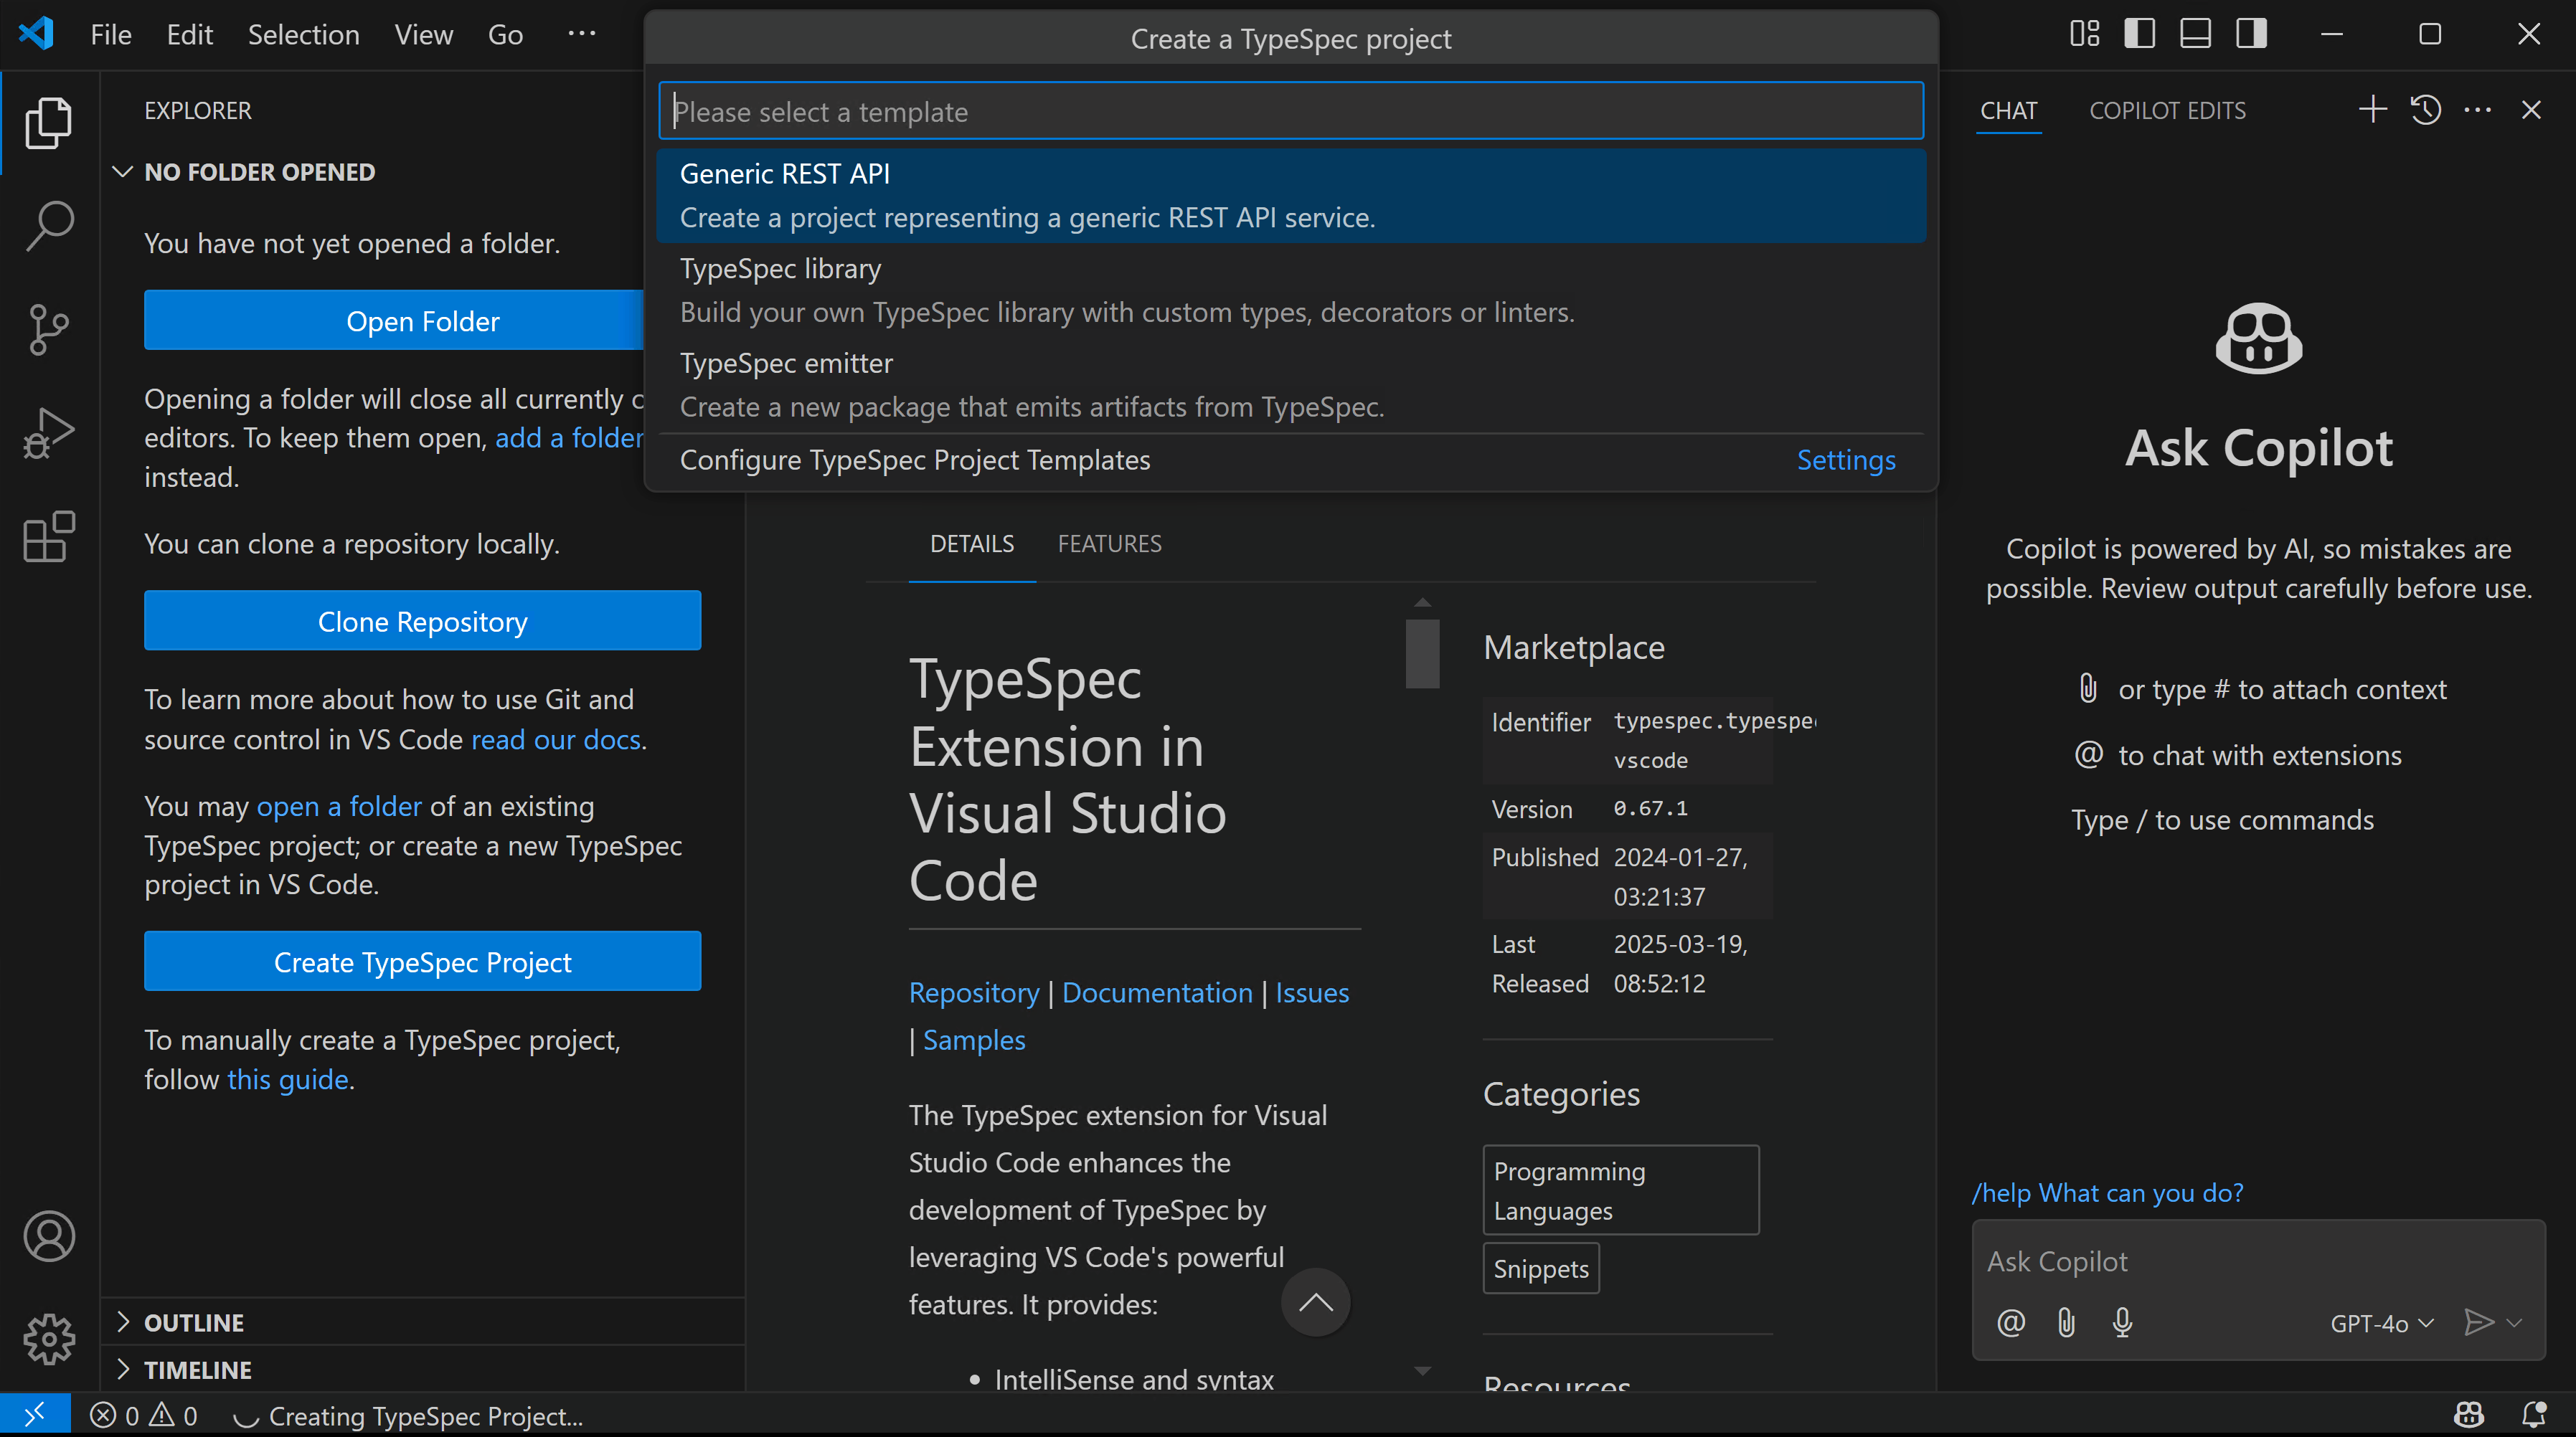
Task: Open the Customize Layout icon
Action: (x=2084, y=34)
